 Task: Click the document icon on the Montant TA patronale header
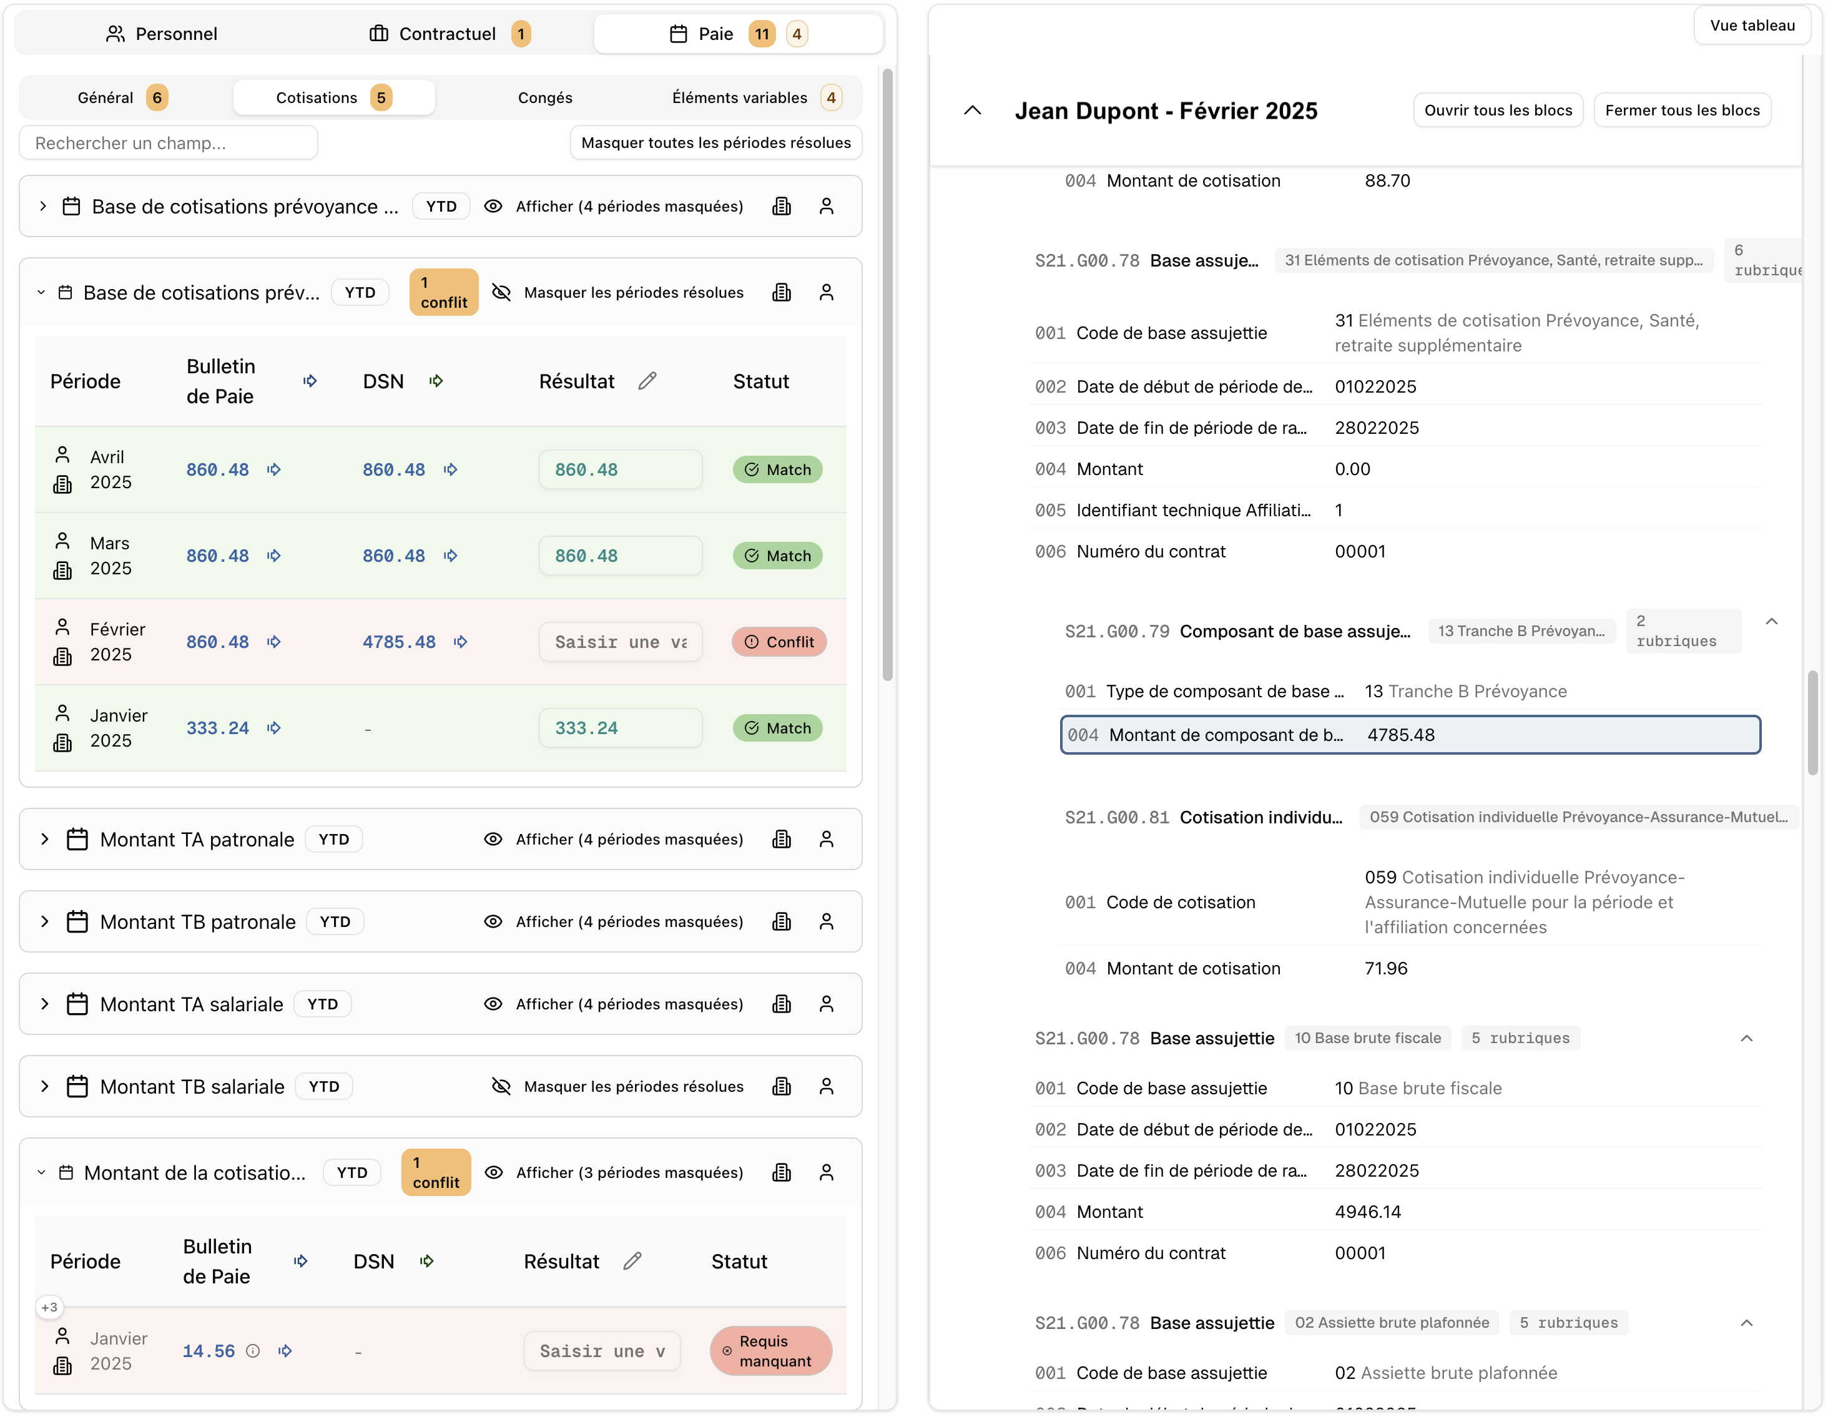pyautogui.click(x=782, y=838)
